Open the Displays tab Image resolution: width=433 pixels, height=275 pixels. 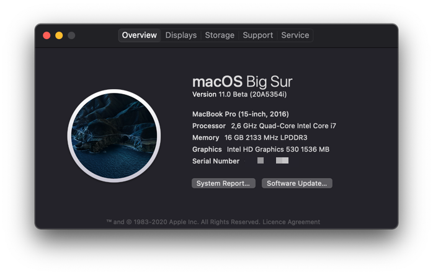tap(181, 35)
